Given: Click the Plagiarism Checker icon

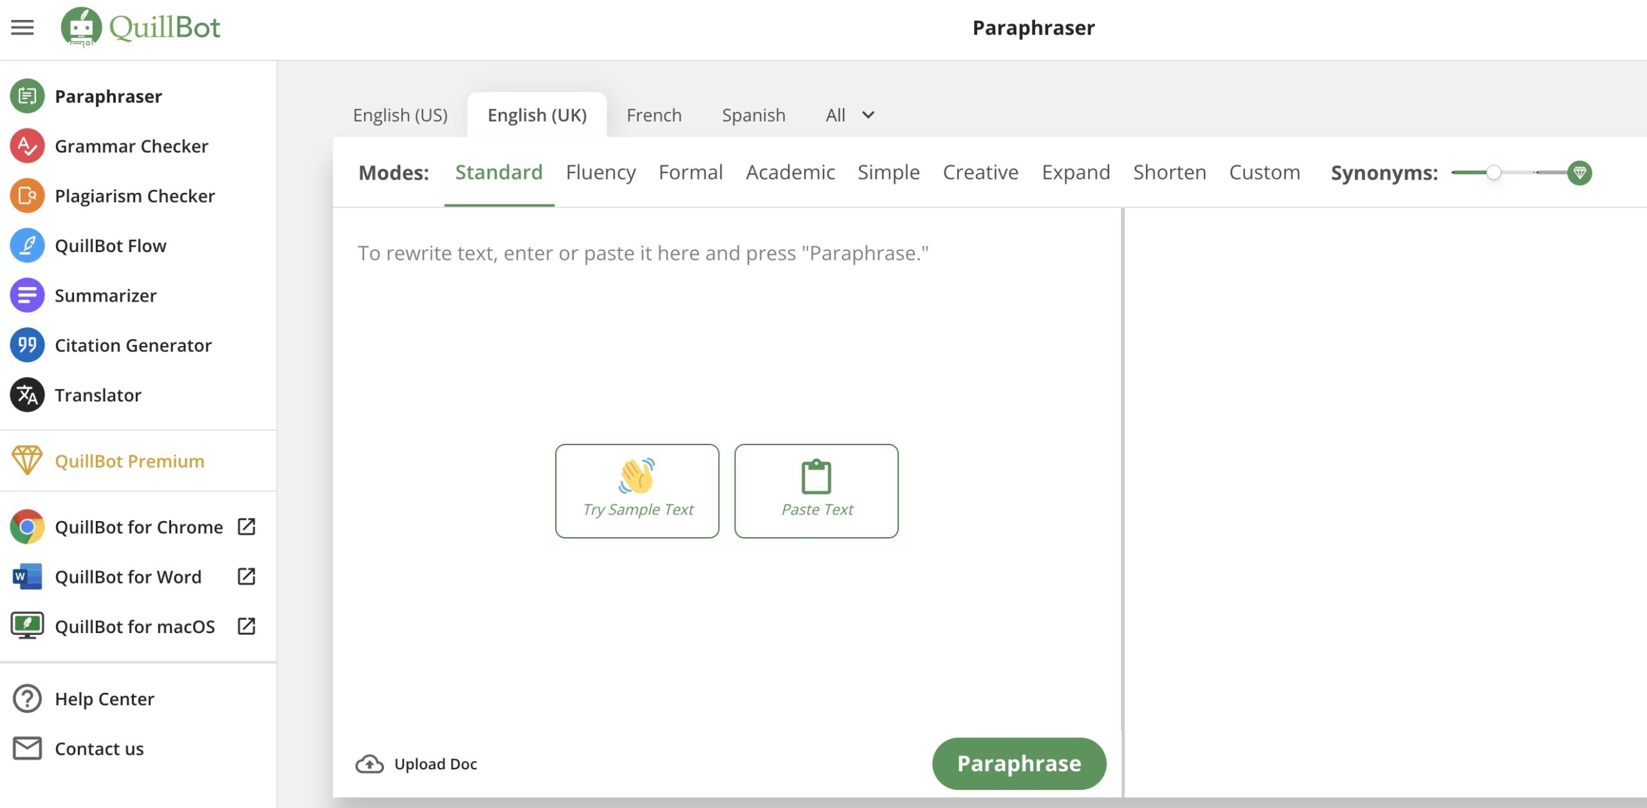Looking at the screenshot, I should pos(27,196).
